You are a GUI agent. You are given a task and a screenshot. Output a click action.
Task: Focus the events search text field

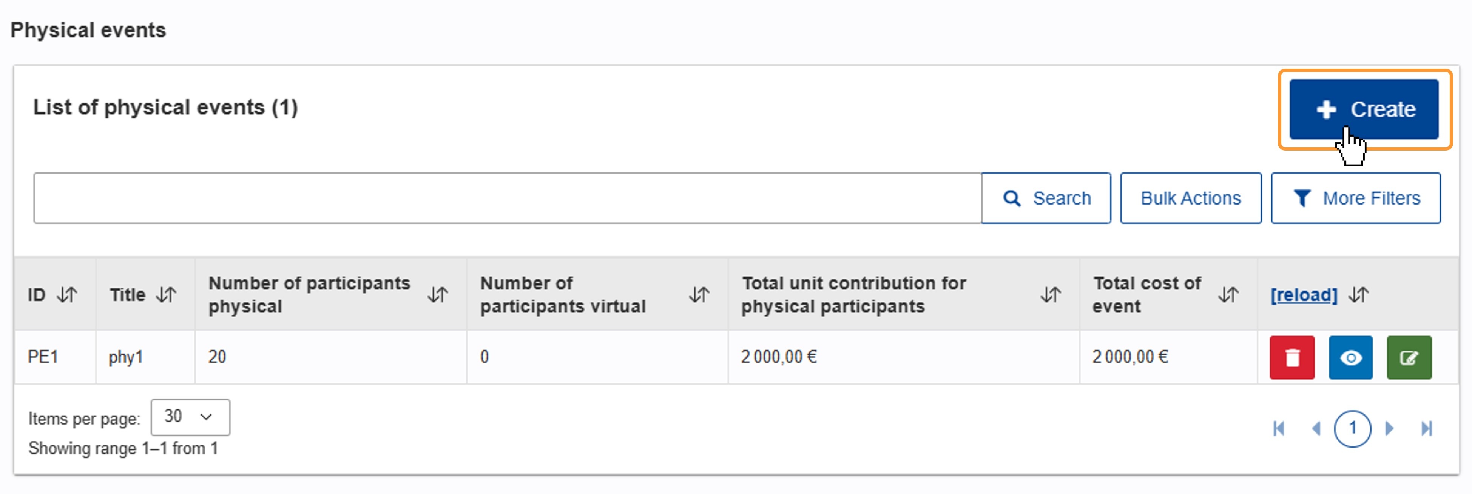(508, 198)
